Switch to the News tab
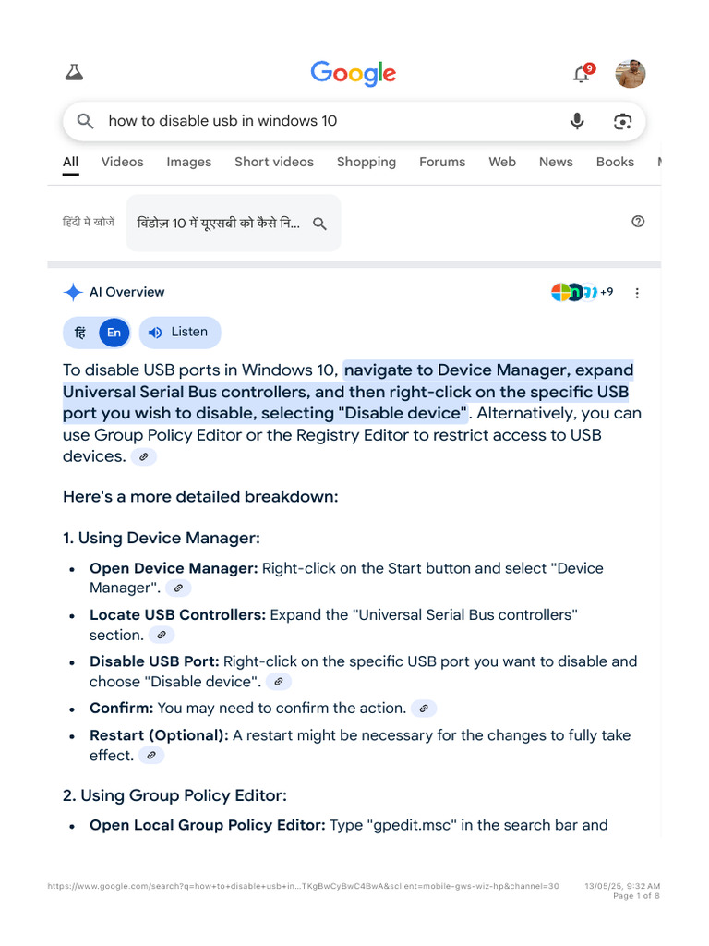This screenshot has width=709, height=946. pyautogui.click(x=556, y=162)
